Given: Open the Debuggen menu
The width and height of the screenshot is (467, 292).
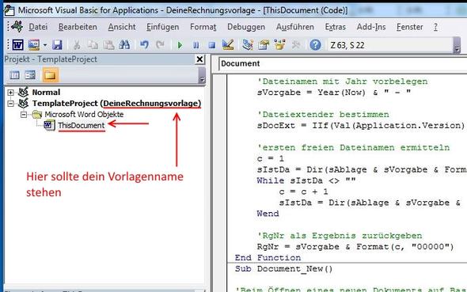Looking at the screenshot, I should [246, 27].
